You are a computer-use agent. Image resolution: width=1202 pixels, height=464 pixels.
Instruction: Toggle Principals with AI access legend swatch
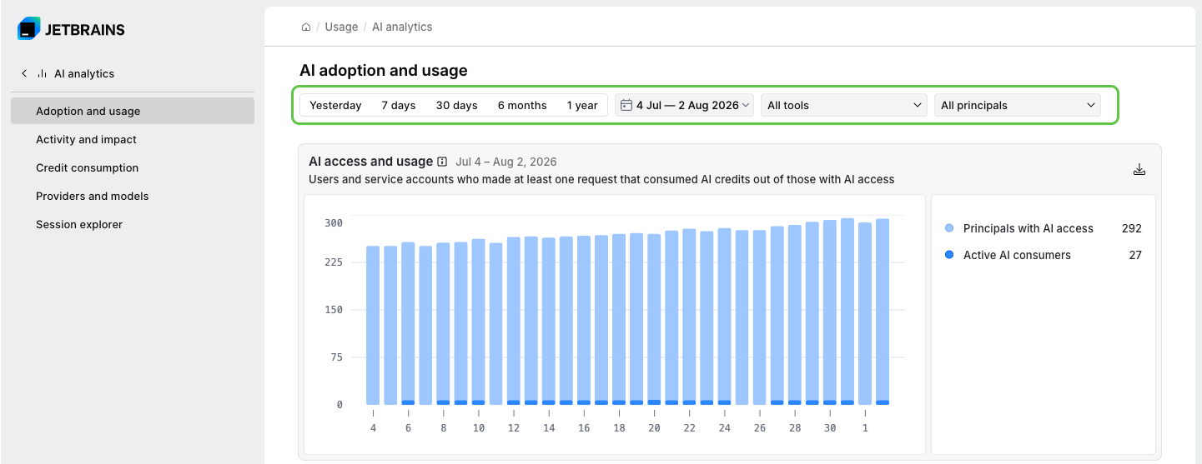tap(949, 228)
